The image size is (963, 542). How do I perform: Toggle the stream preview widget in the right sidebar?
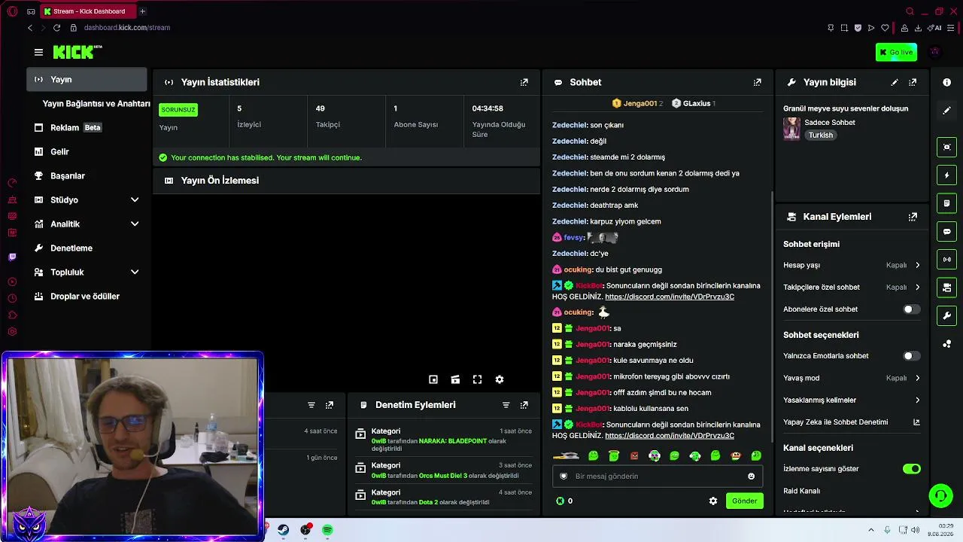(947, 147)
